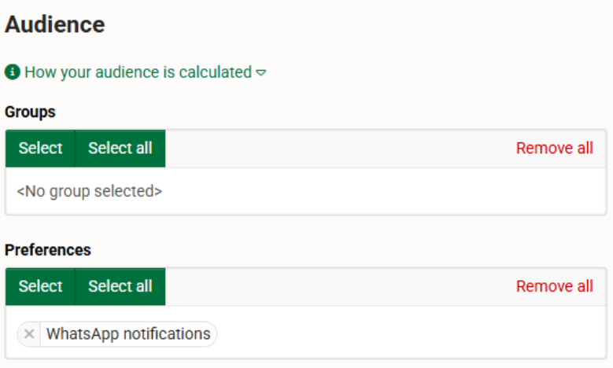Choose Select all under Groups
This screenshot has height=368, width=613.
pos(120,149)
